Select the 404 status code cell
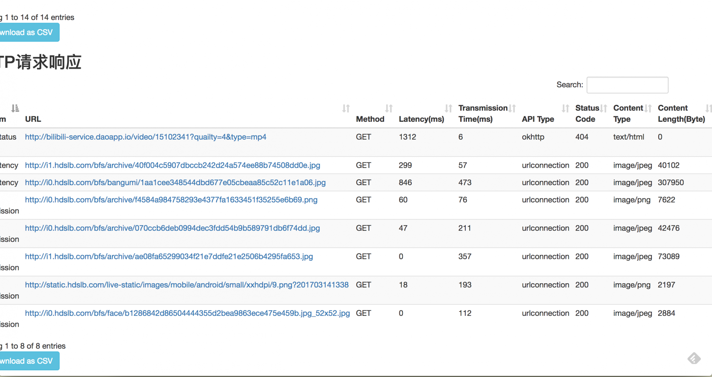The image size is (712, 377). click(x=582, y=137)
